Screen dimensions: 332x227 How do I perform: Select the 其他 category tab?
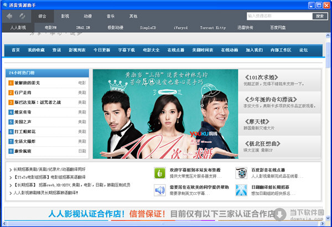coord(133,16)
